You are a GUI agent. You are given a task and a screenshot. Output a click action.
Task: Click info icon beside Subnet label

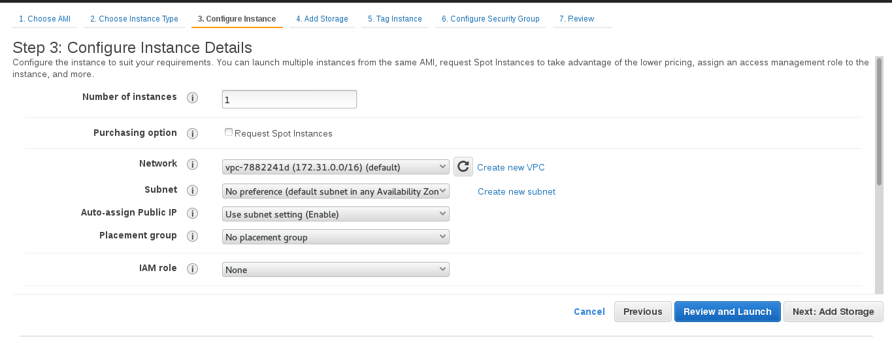pos(192,191)
